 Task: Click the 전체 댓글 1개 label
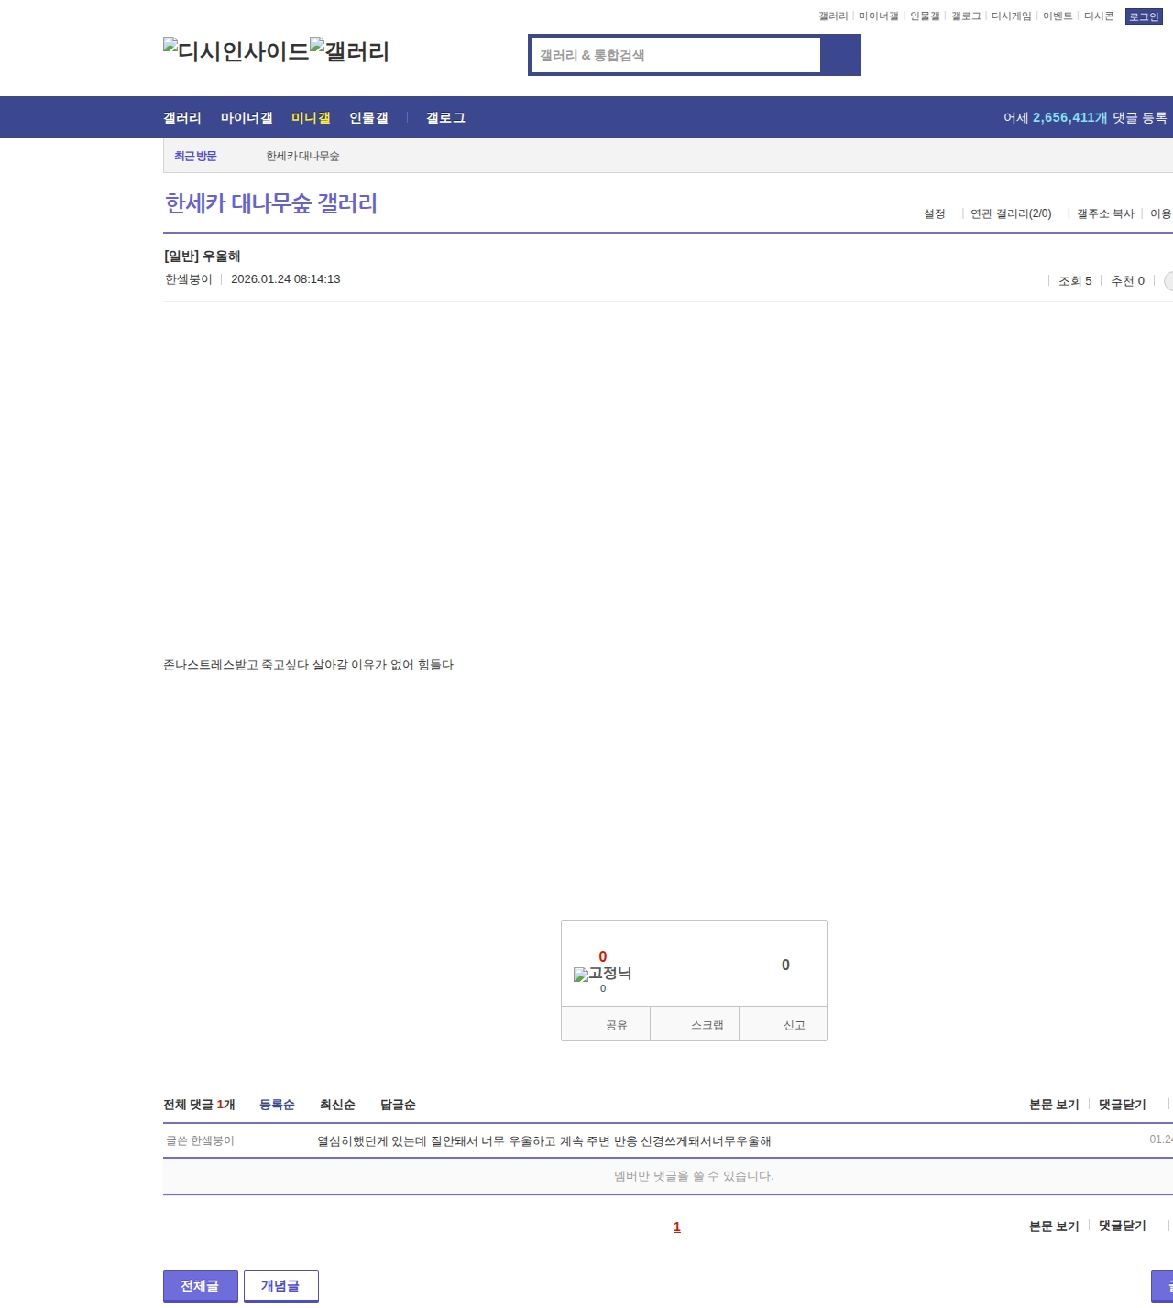[199, 1105]
